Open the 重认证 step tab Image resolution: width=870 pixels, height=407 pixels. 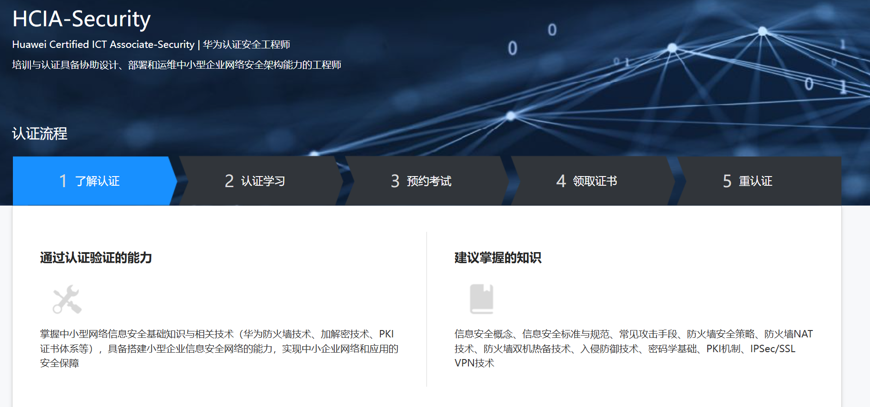(759, 181)
